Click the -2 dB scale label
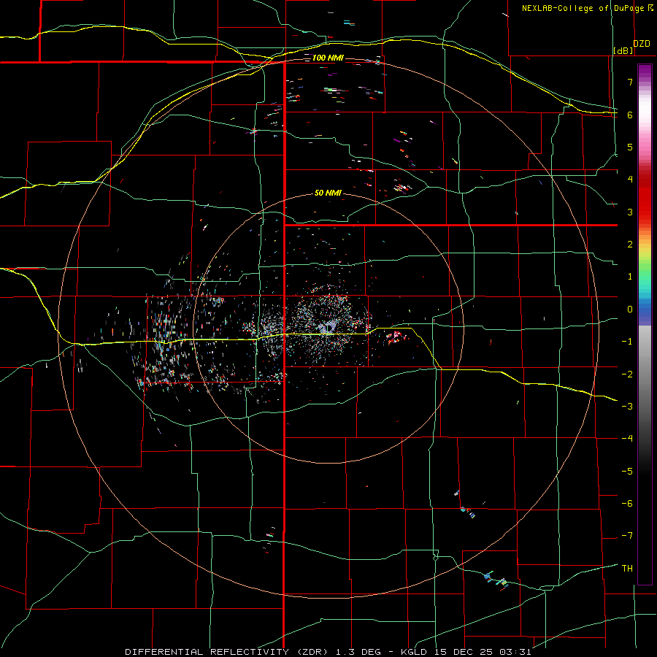 click(627, 374)
